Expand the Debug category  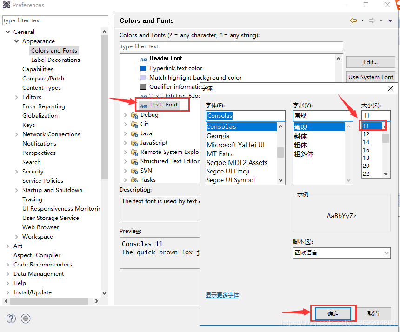tap(125, 115)
